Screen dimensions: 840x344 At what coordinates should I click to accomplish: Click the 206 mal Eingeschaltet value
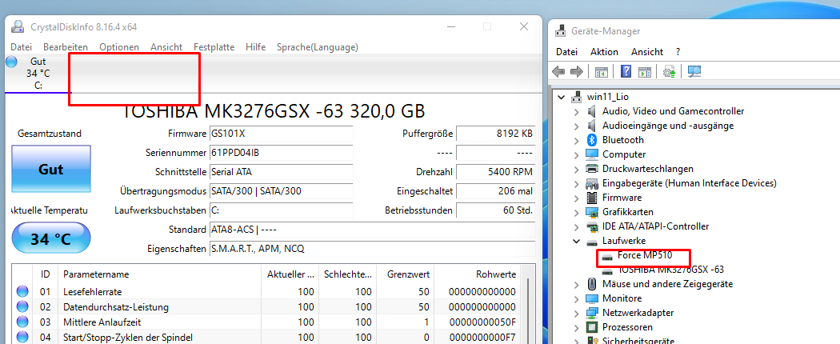495,191
